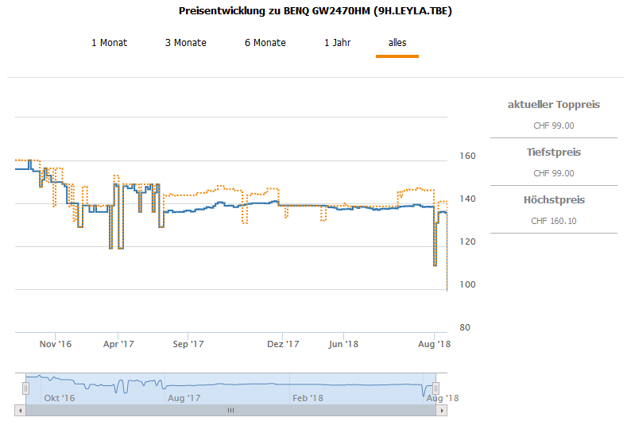Click the left navigator range handle
Screen dimensions: 627x425
[x=25, y=388]
